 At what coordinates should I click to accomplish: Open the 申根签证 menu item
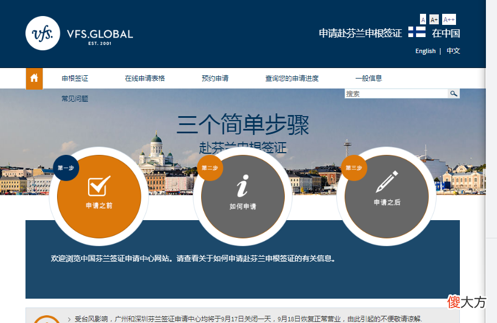pos(75,78)
